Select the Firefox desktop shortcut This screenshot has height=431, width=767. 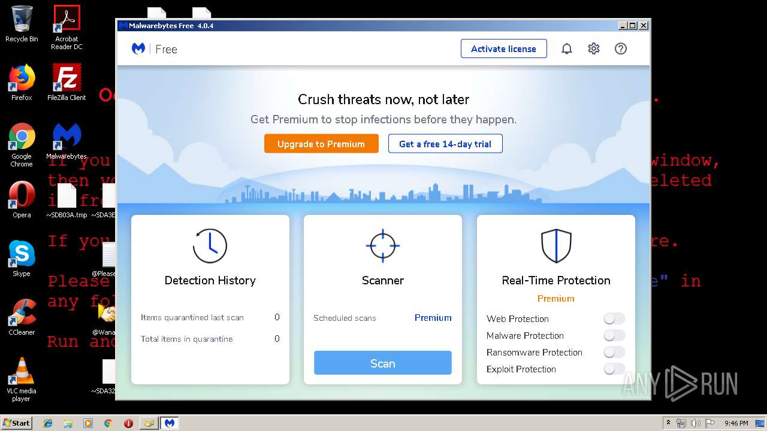22,83
